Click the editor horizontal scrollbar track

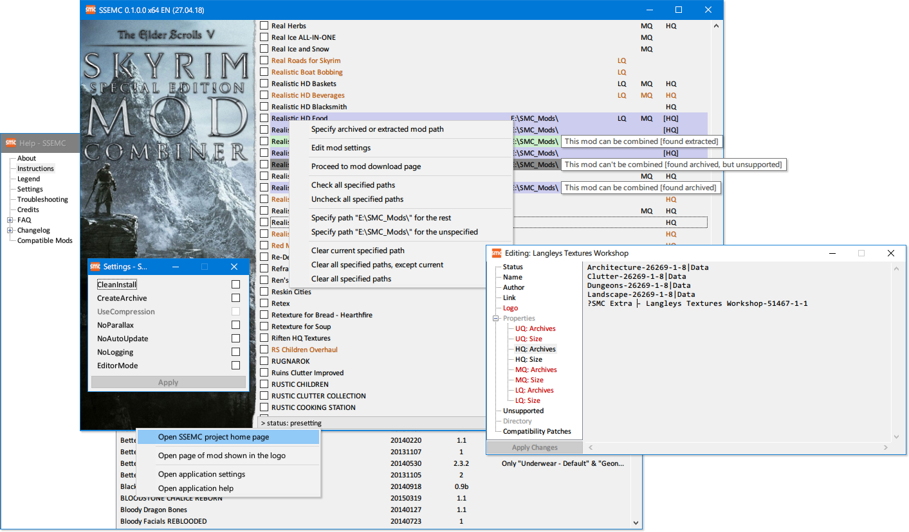click(x=739, y=447)
